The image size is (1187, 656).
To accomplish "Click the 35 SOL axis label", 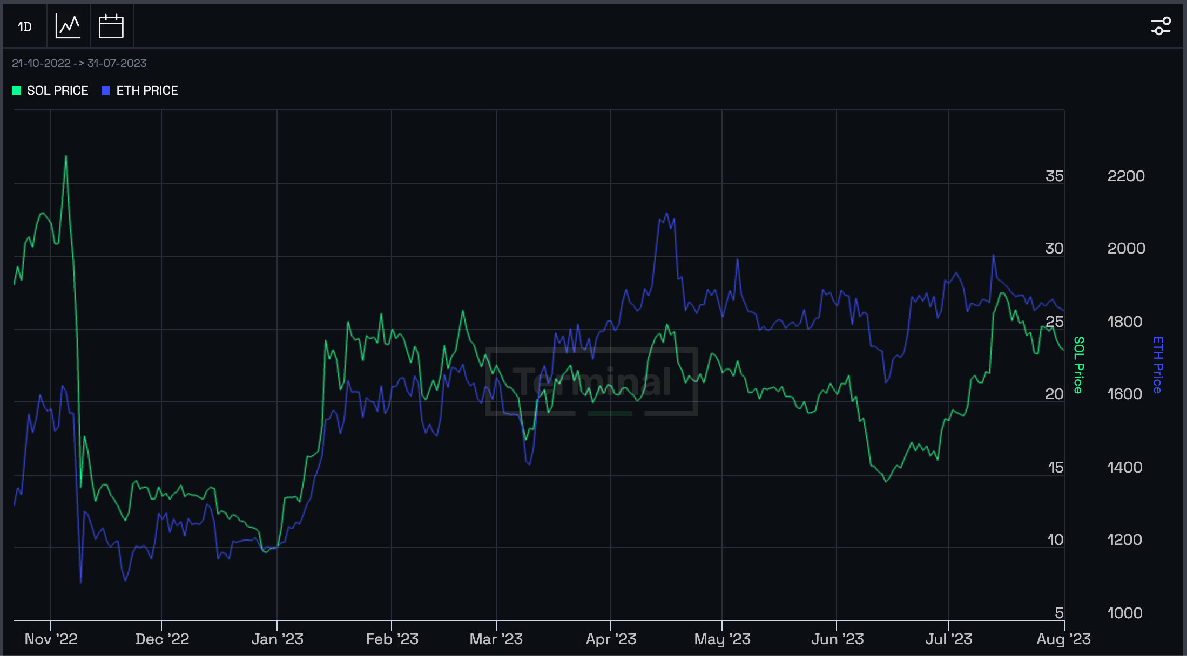I will [1054, 176].
